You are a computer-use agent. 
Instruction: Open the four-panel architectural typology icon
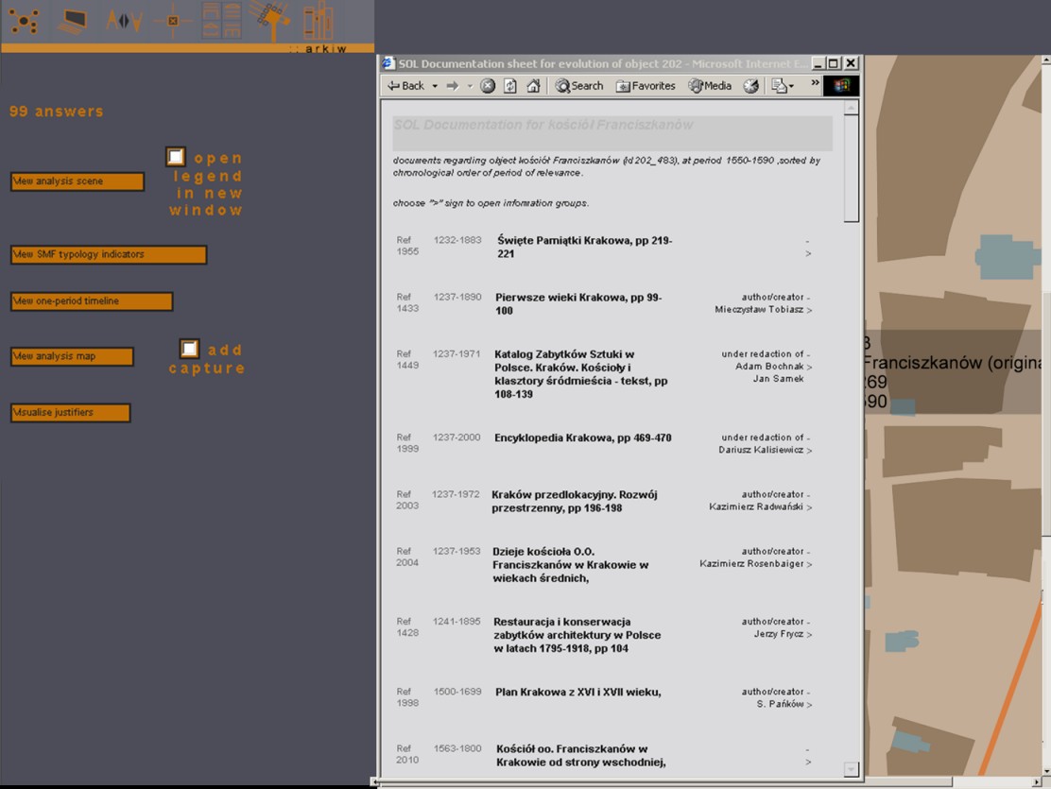click(x=221, y=20)
